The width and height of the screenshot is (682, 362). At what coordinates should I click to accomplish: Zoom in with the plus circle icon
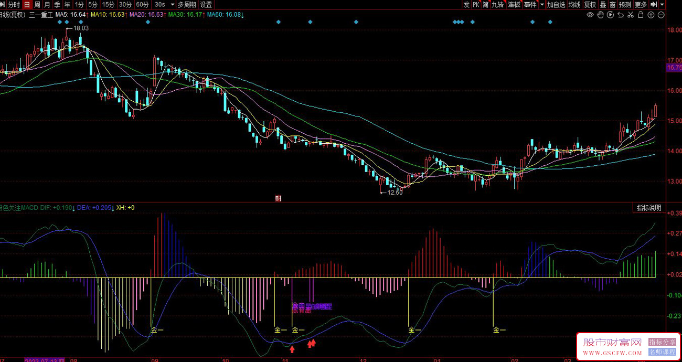pos(651,15)
